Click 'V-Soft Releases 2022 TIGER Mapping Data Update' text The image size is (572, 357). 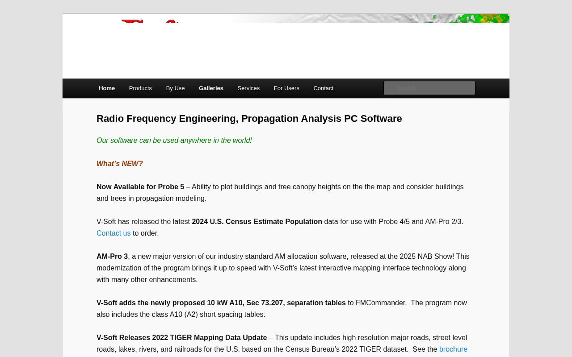pyautogui.click(x=181, y=338)
